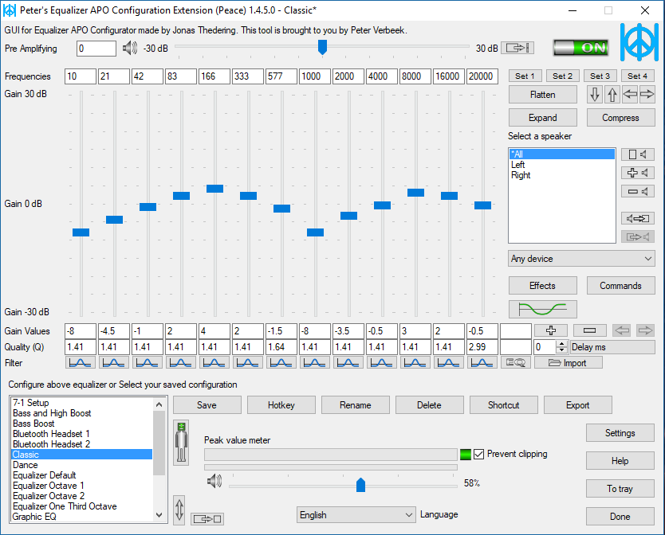Add a speaker with plus speaker icon
665x535 pixels.
click(x=638, y=173)
